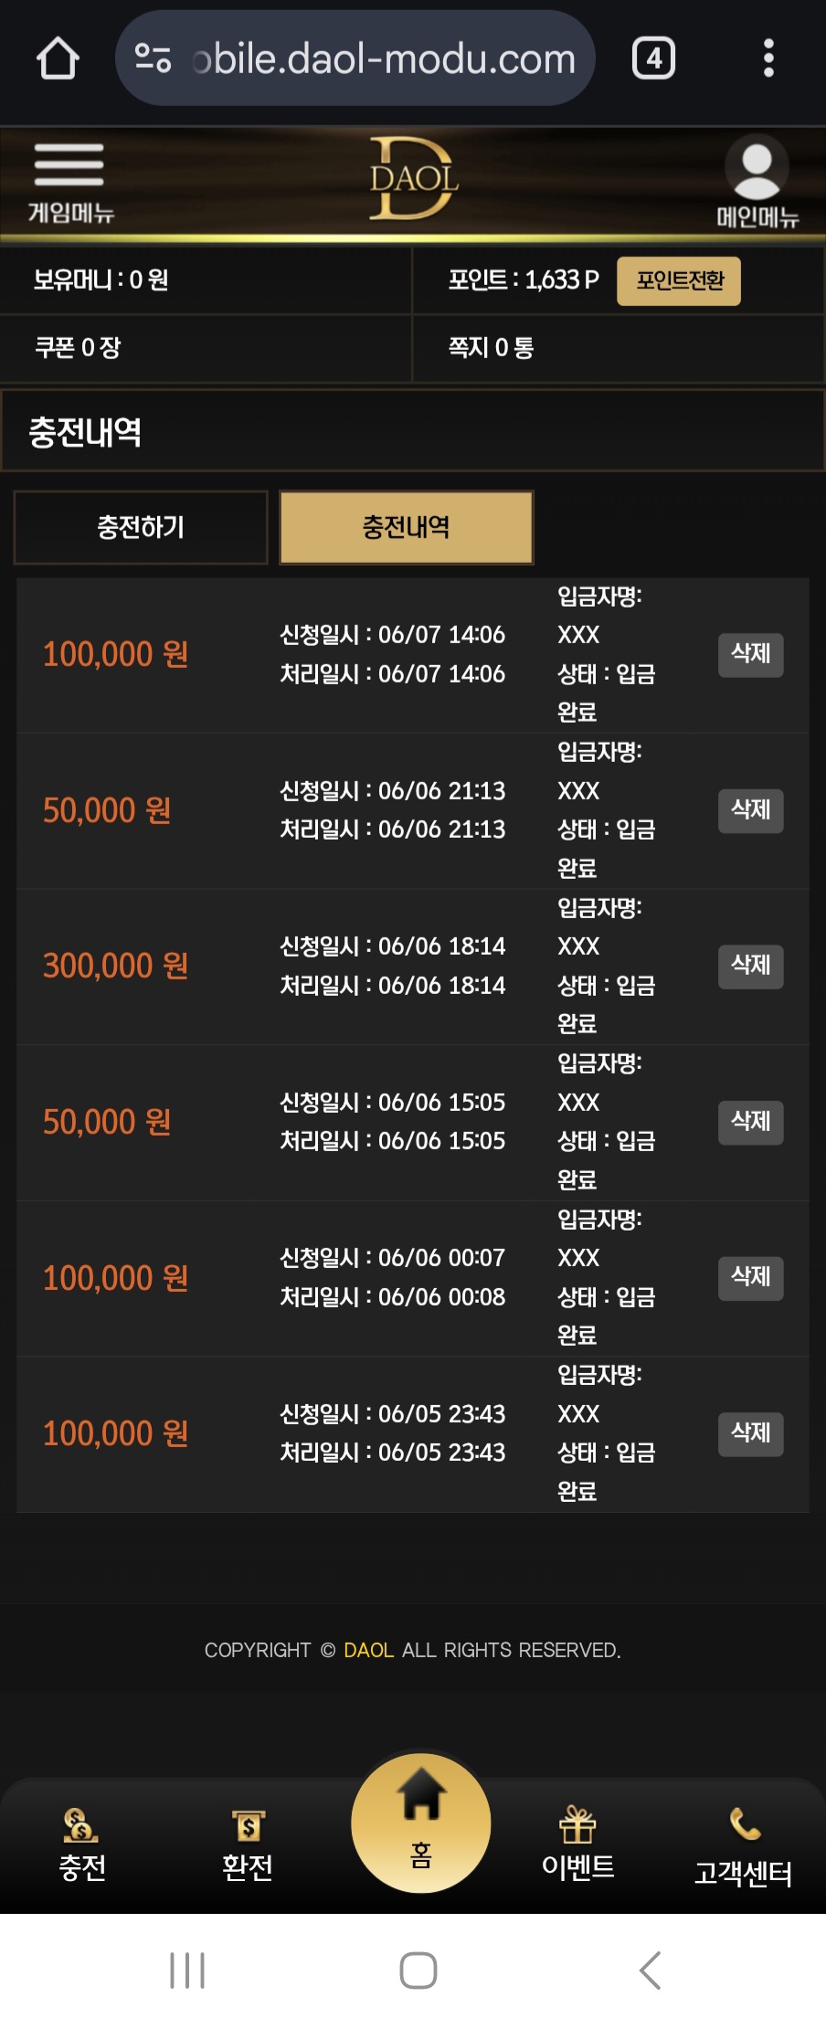Viewport: 826px width, 2029px height.
Task: Open the browser tab switcher showing 4
Action: (653, 58)
